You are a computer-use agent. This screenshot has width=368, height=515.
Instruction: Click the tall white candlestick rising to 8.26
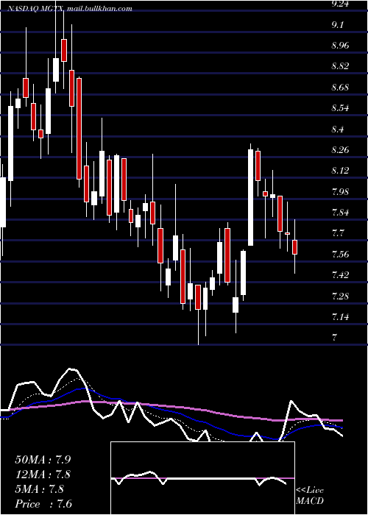[251, 197]
